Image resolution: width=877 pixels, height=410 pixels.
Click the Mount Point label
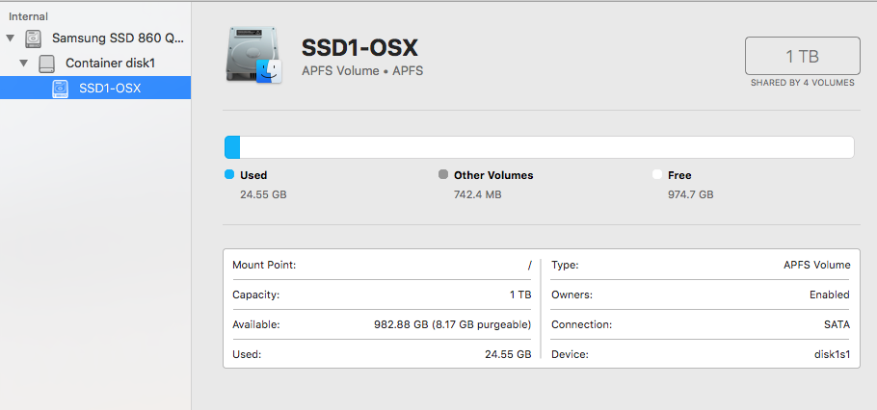tap(264, 265)
